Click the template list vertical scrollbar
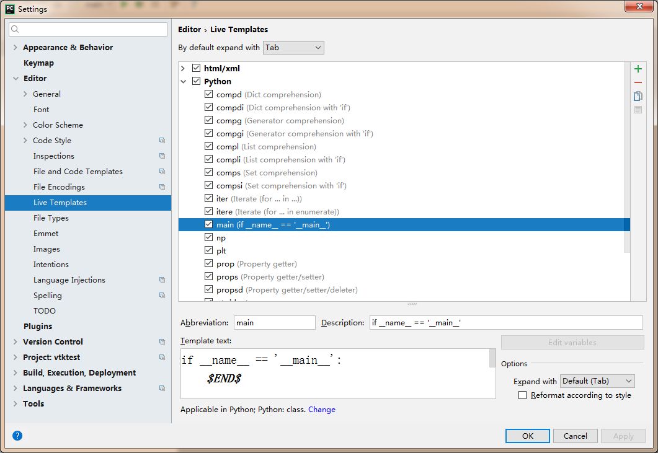The image size is (658, 453). (627, 157)
